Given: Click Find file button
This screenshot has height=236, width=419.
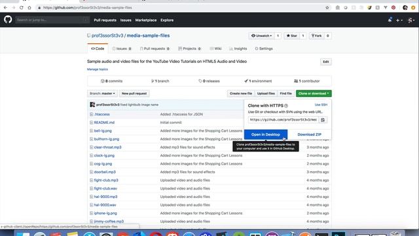Looking at the screenshot, I should pos(285,93).
